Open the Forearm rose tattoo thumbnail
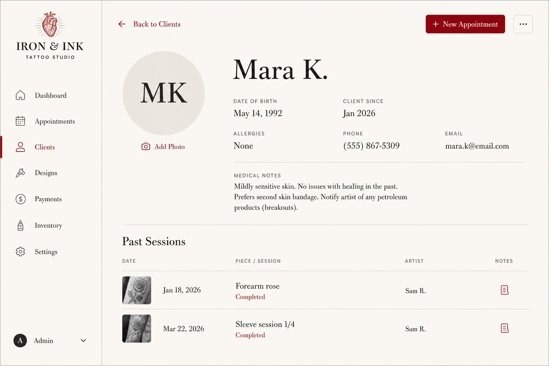549x366 pixels. [x=137, y=290]
